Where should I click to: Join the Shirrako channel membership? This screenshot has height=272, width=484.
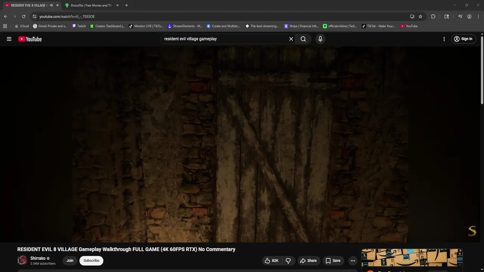pos(70,261)
